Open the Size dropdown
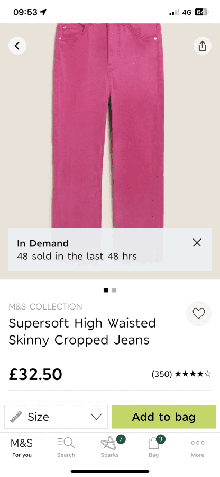220x477 pixels. [56, 417]
